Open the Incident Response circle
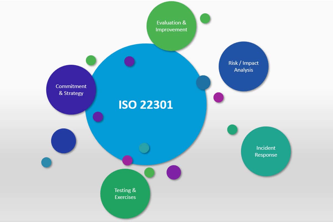The width and height of the screenshot is (333, 222). pyautogui.click(x=266, y=152)
